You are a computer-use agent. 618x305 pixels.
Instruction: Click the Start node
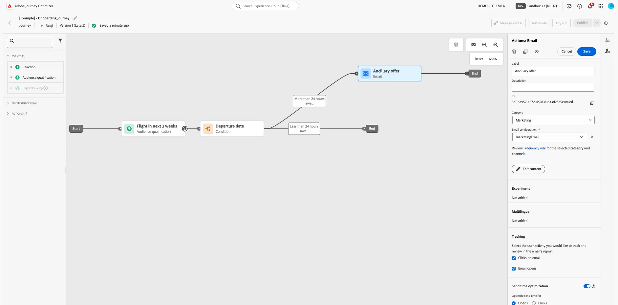click(76, 129)
